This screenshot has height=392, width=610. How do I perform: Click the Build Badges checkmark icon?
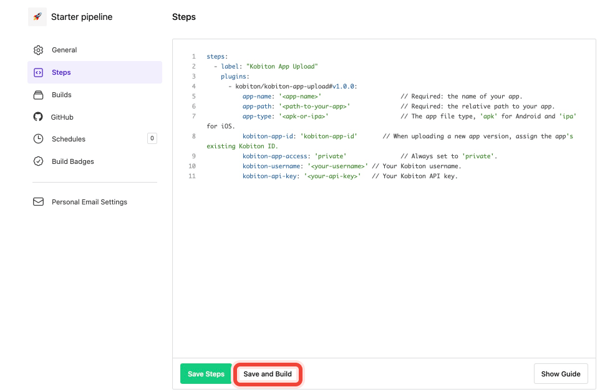pyautogui.click(x=38, y=161)
